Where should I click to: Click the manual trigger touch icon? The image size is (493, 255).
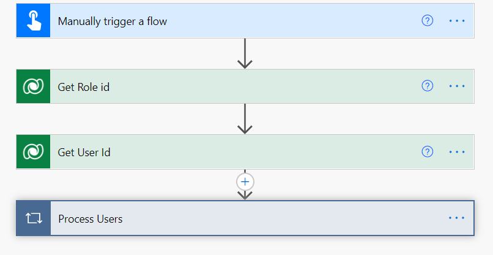point(33,21)
